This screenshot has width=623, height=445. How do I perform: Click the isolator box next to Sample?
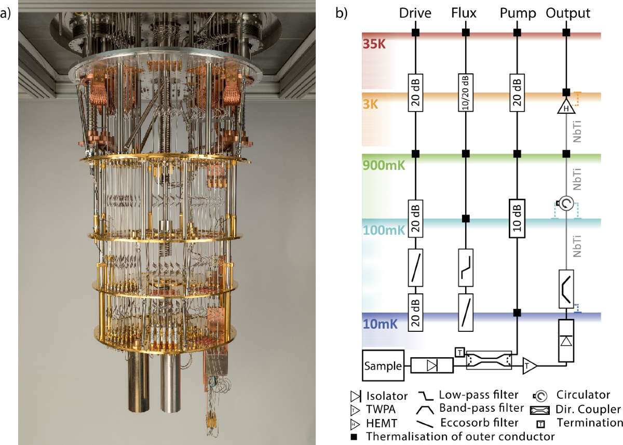[x=432, y=366]
